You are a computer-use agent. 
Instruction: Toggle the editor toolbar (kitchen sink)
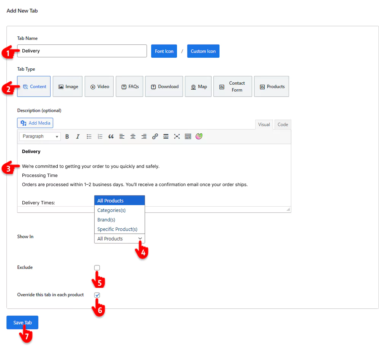[188, 136]
